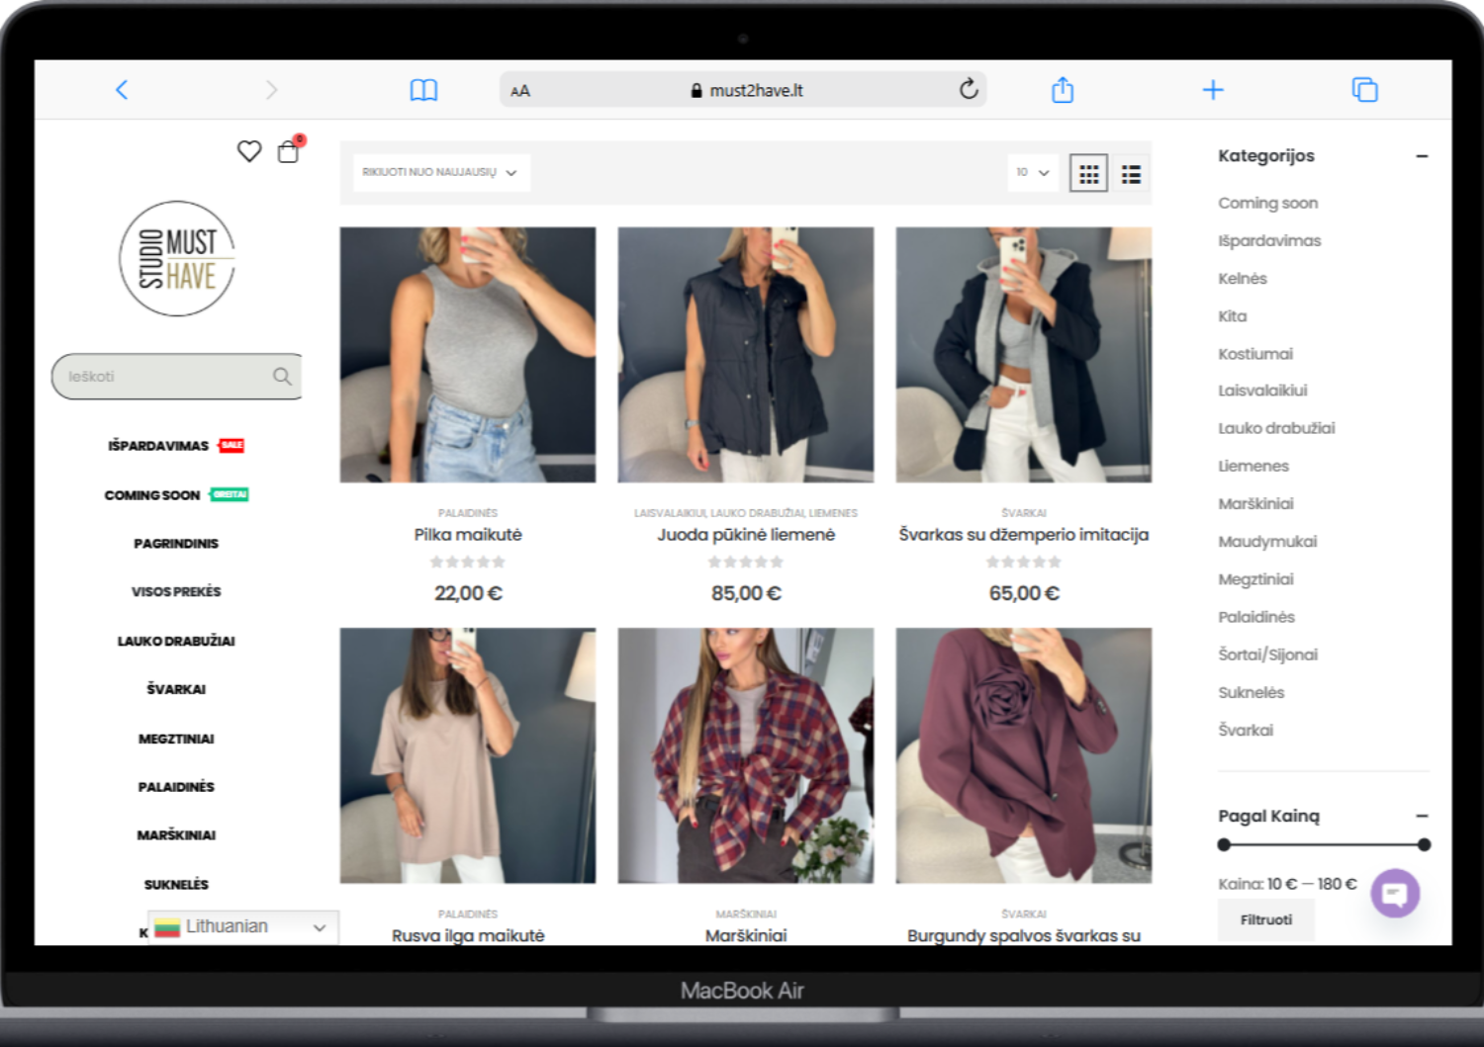Image resolution: width=1484 pixels, height=1047 pixels.
Task: Open the wishlist heart icon
Action: (x=249, y=151)
